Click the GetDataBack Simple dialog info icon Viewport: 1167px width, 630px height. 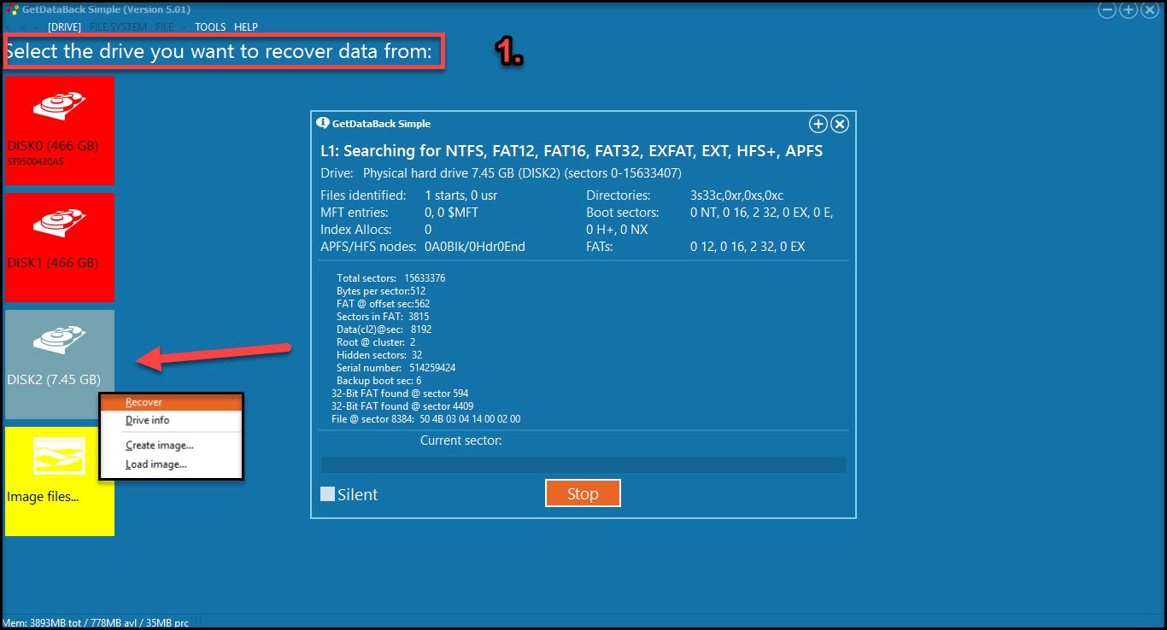pos(323,123)
